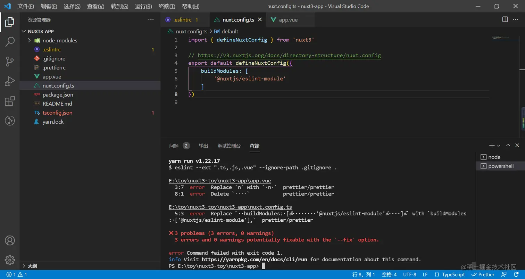The width and height of the screenshot is (525, 279).
Task: Open the 帮助(H) menu
Action: pos(191,6)
